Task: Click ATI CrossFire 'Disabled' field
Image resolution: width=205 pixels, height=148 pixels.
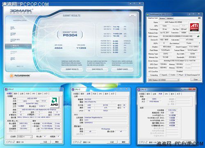Action: tap(180, 71)
